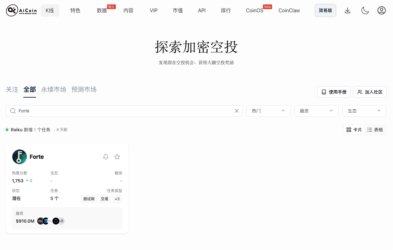Open the AiCoin logo home link
Screen dimensions: 393x250
(x=21, y=10)
